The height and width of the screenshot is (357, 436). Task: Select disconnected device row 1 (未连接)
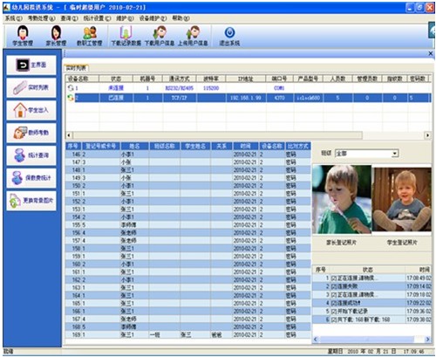(249, 88)
